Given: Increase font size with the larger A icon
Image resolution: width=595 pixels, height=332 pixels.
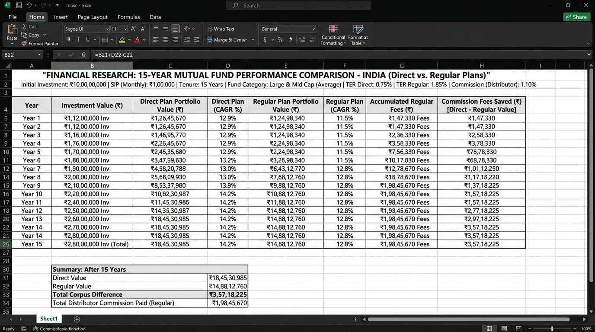Looking at the screenshot, I should click(x=134, y=29).
